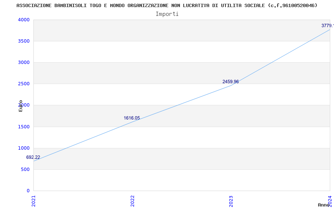This screenshot has height=209, width=334.
Task: Select the 2021 x-axis year label
Action: [34, 201]
